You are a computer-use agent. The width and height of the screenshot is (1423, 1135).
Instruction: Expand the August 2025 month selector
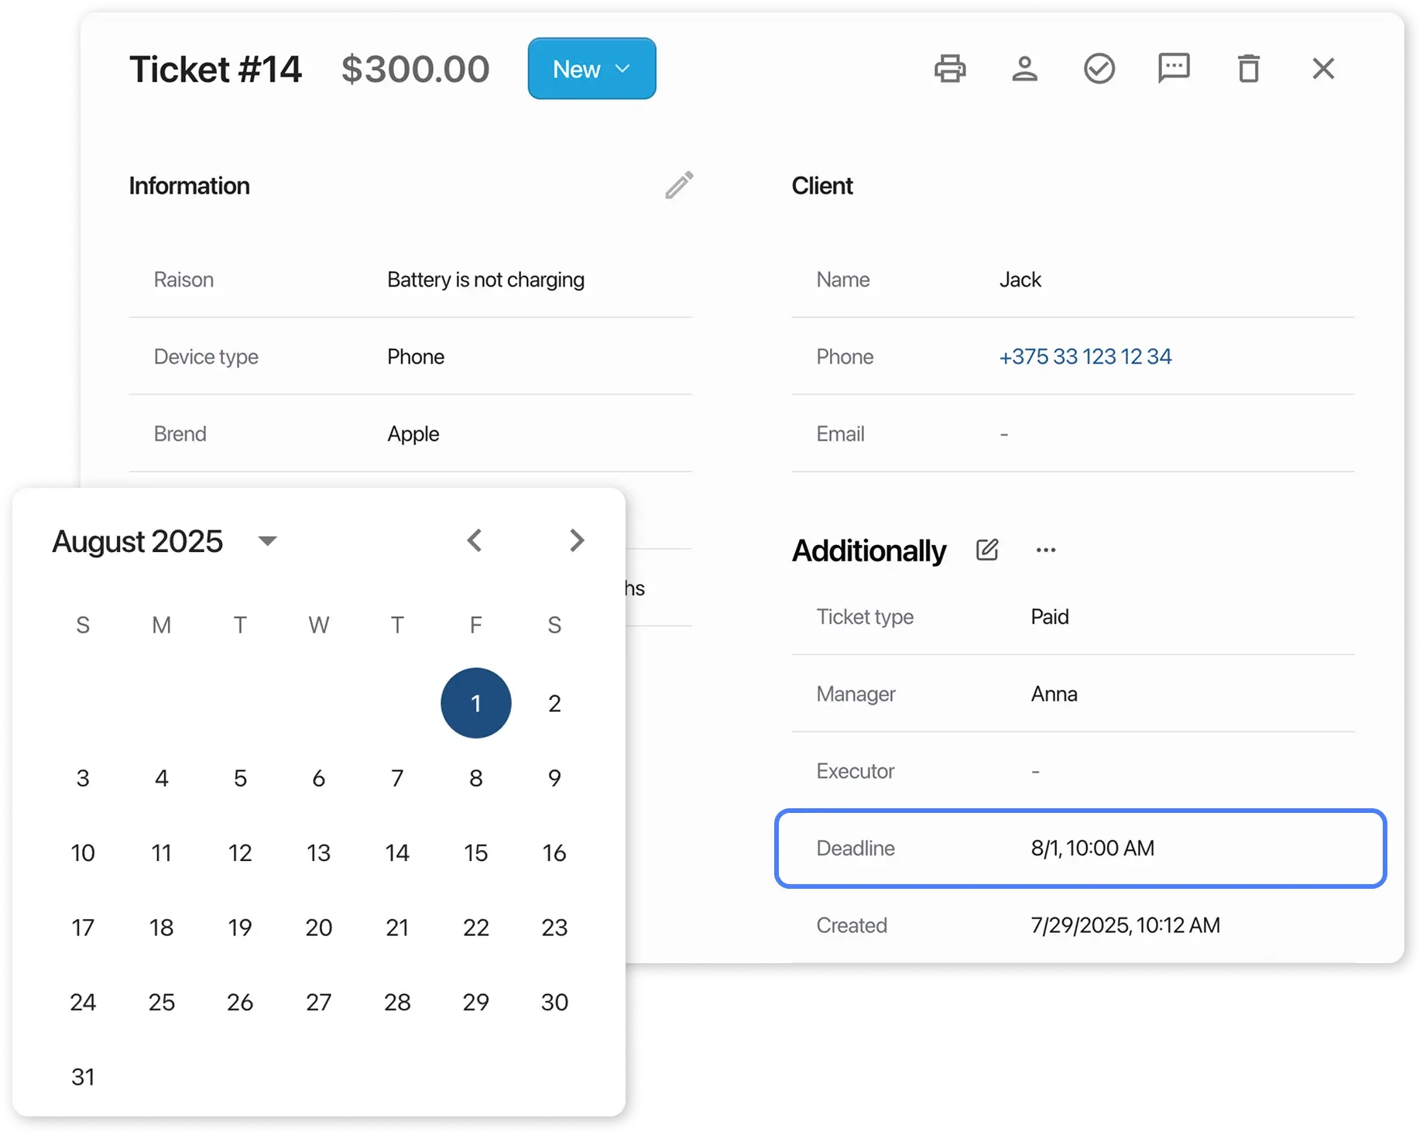point(267,541)
